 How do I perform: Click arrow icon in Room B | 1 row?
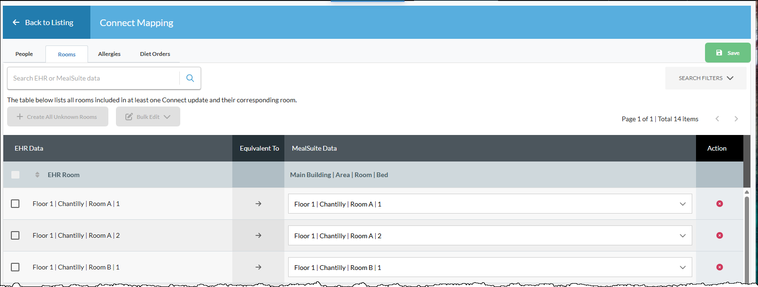coord(258,267)
